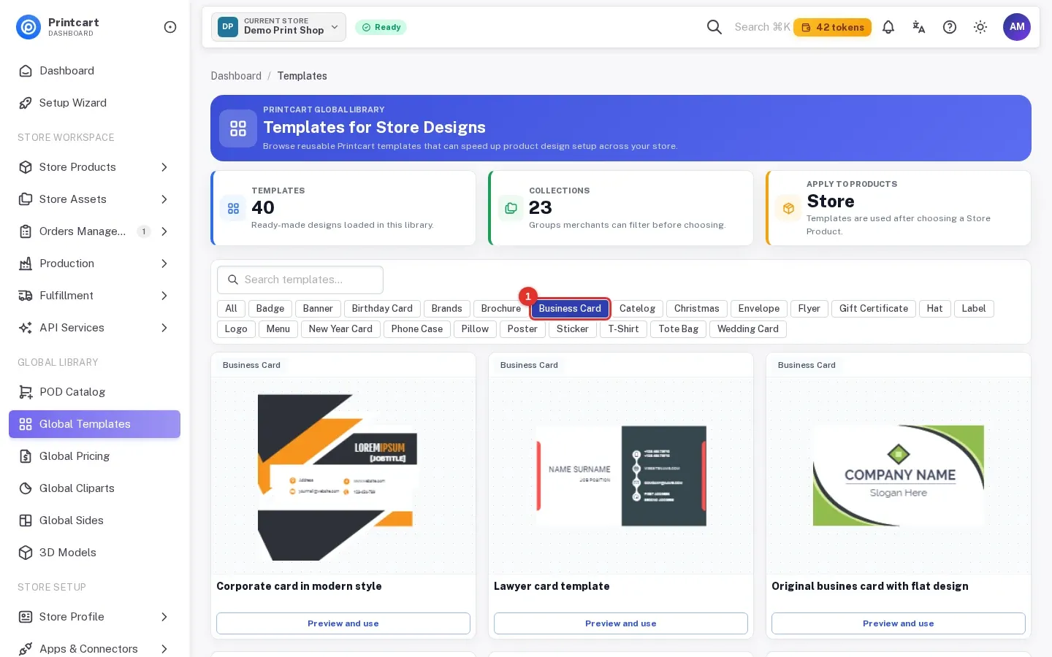The width and height of the screenshot is (1052, 657).
Task: Expand API Services chevron
Action: [x=164, y=328]
